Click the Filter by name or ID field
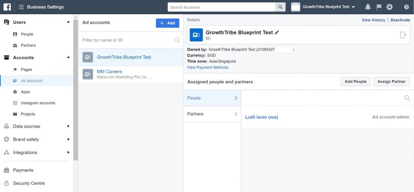414x192 pixels. [x=131, y=40]
